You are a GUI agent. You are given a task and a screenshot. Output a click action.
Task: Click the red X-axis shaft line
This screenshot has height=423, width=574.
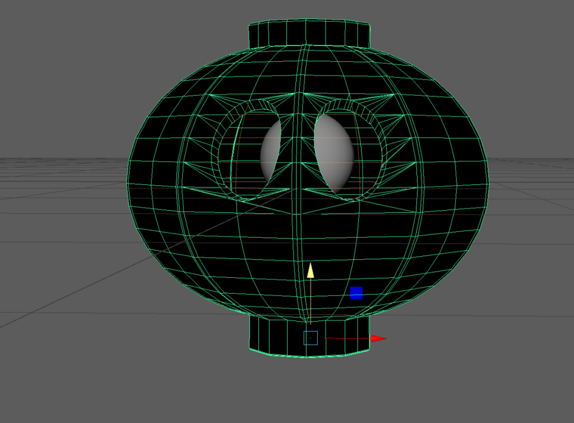tap(348, 338)
